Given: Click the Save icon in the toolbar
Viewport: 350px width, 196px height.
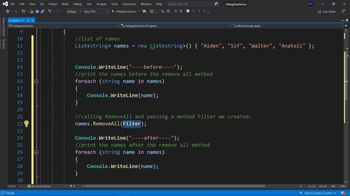Looking at the screenshot, I should [x=37, y=11].
